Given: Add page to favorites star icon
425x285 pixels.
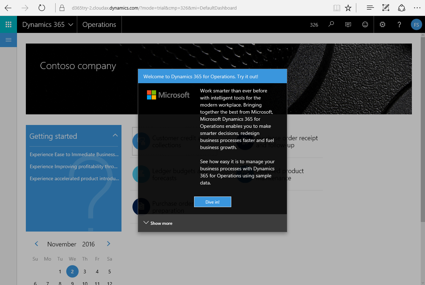Looking at the screenshot, I should pos(348,8).
